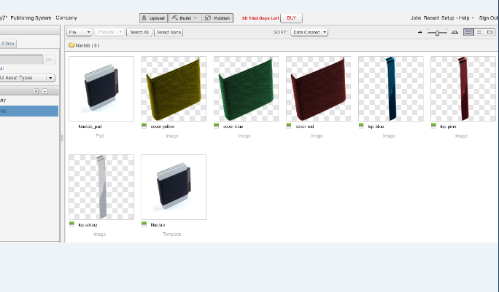Click the status icon next to top-pink

pos(433,126)
